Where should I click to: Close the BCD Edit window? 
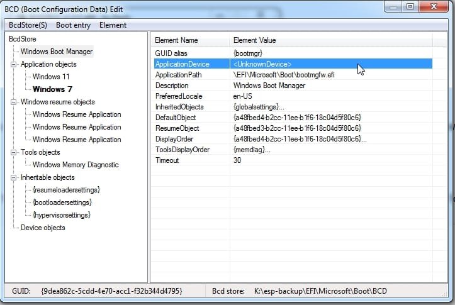(x=434, y=6)
